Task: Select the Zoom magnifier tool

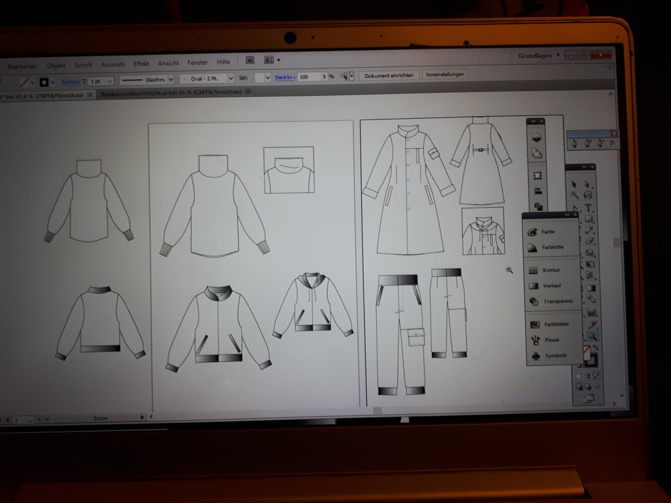Action: click(592, 336)
